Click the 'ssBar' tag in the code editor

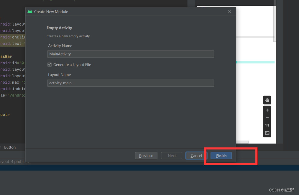pos(6,56)
